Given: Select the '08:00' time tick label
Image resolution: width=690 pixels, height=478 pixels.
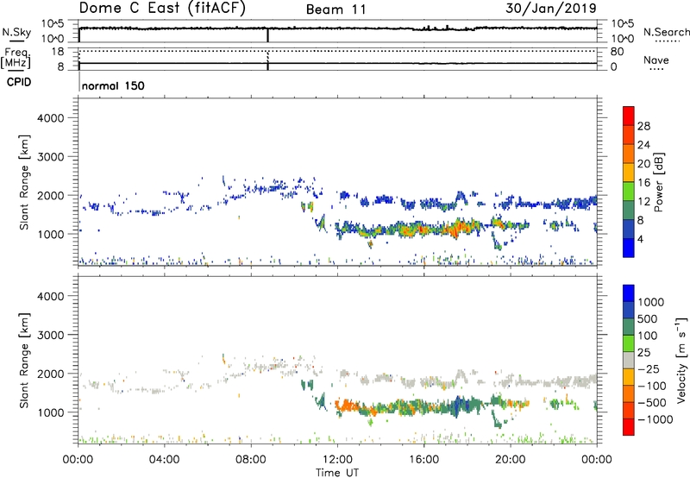Looking at the screenshot, I should [251, 460].
